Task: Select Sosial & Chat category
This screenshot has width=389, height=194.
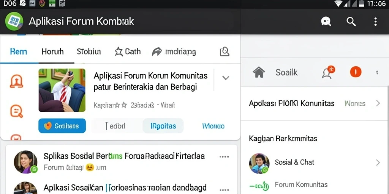Action: tap(294, 162)
